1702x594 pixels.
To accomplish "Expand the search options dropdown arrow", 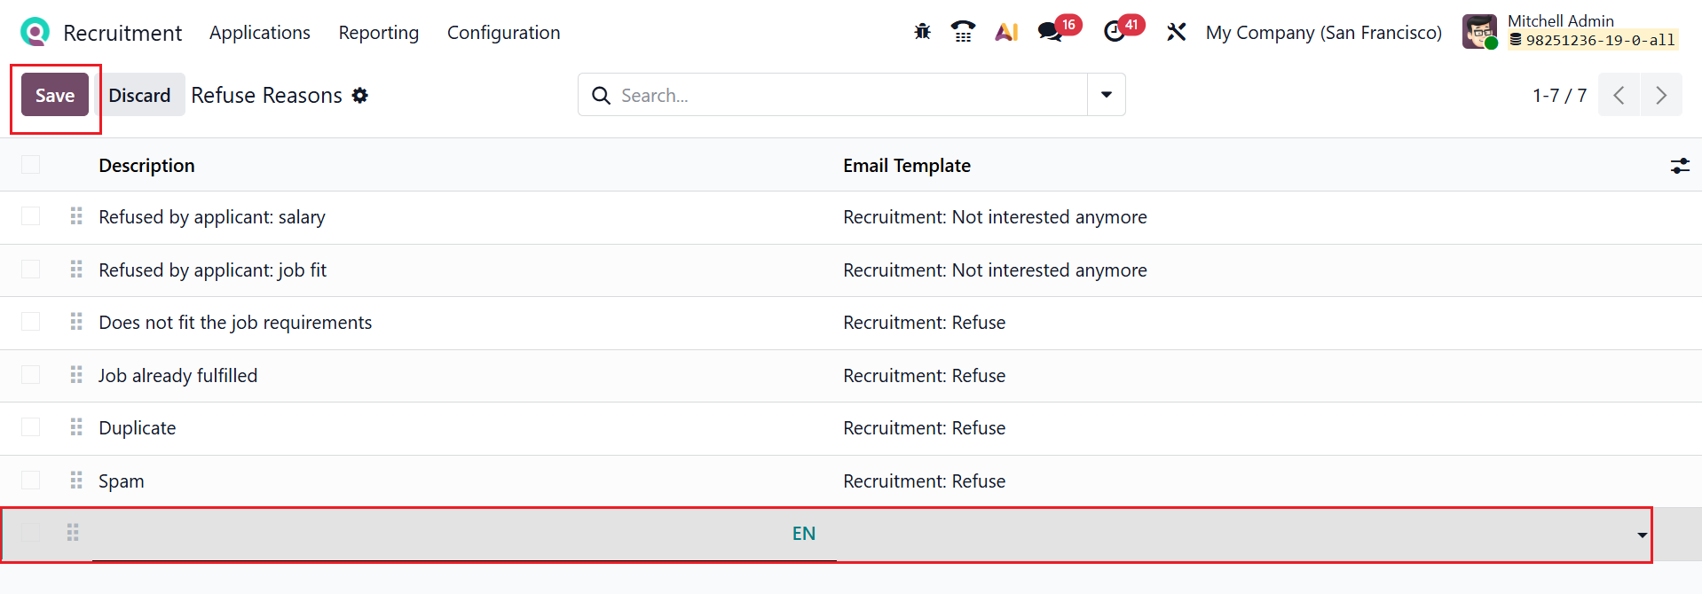I will [1107, 95].
